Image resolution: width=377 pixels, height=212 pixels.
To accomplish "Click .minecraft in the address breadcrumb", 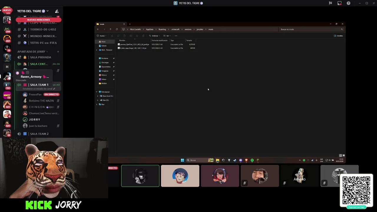I will tap(175, 29).
